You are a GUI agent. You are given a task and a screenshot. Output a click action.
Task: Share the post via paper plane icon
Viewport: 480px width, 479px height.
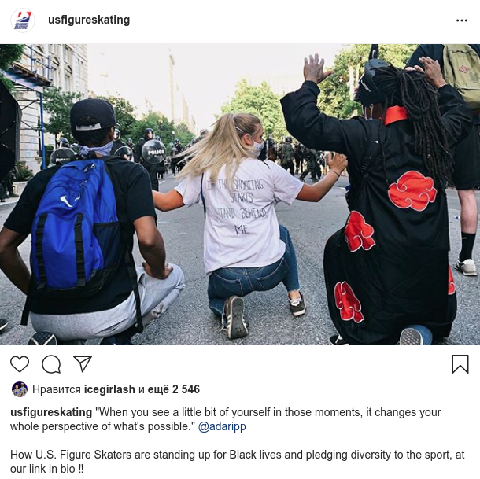tap(83, 364)
